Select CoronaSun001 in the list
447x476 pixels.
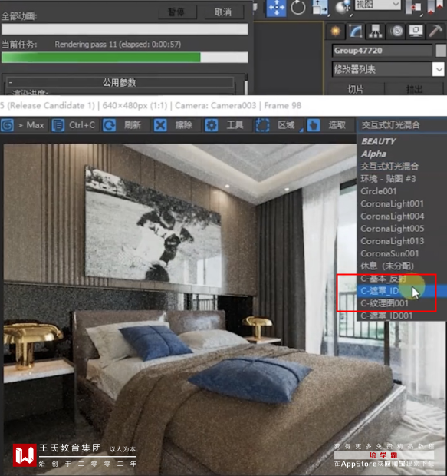tap(389, 253)
